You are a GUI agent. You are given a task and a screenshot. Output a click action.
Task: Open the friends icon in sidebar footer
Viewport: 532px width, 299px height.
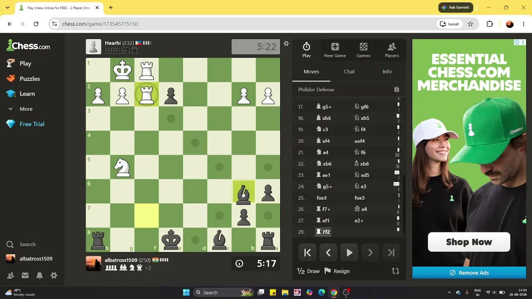[x=11, y=275]
